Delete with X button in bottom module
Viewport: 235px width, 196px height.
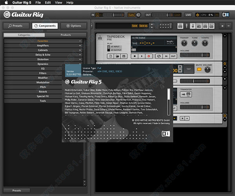click(x=182, y=118)
